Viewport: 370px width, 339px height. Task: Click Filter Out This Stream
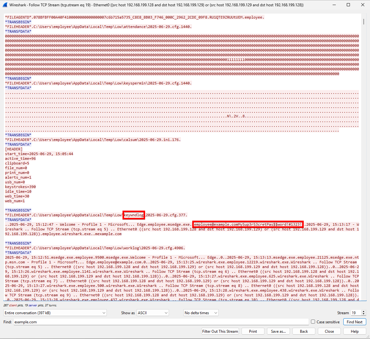(x=220, y=331)
